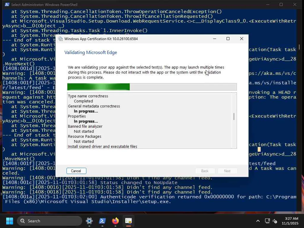Open Firefox from the taskbar

115,221
